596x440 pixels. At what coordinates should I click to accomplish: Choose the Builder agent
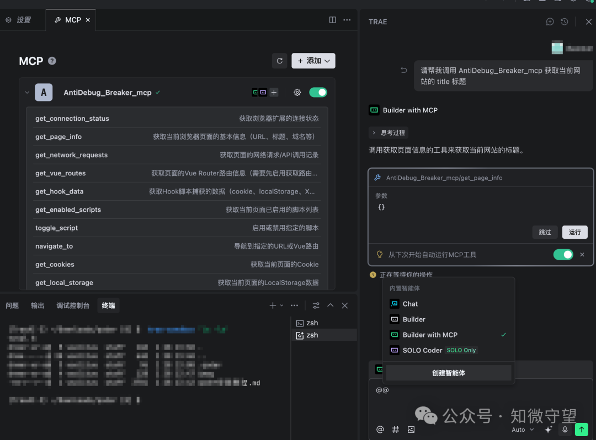pyautogui.click(x=449, y=319)
